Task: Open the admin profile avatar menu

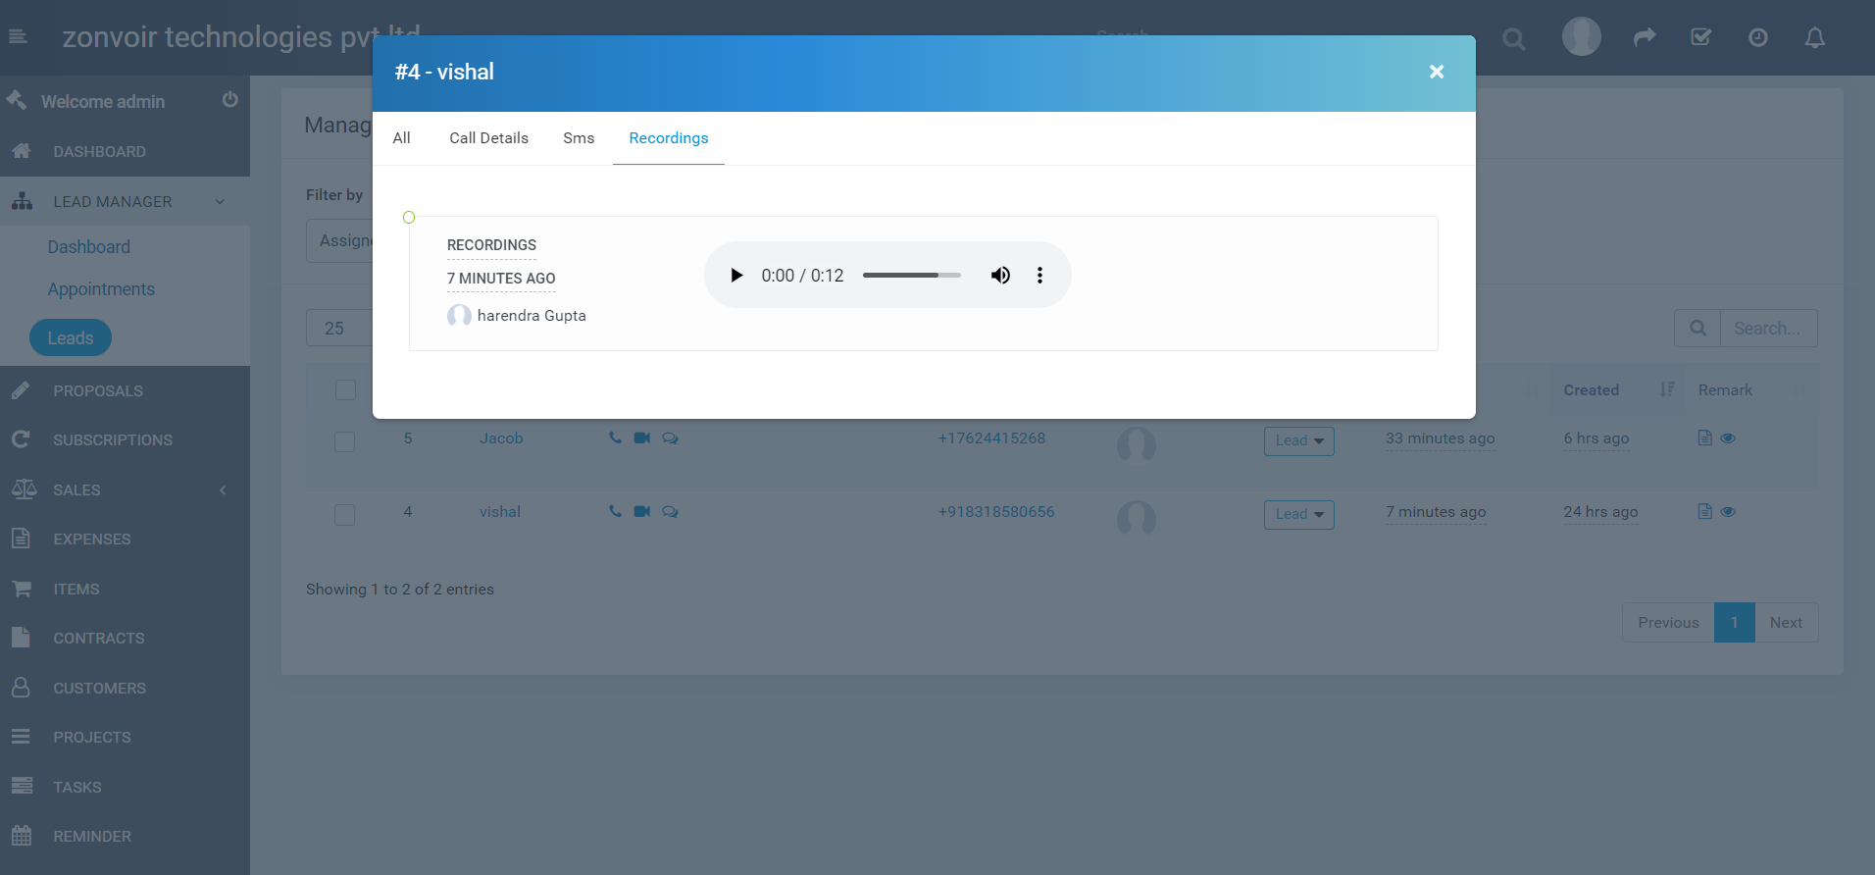Action: [1581, 37]
